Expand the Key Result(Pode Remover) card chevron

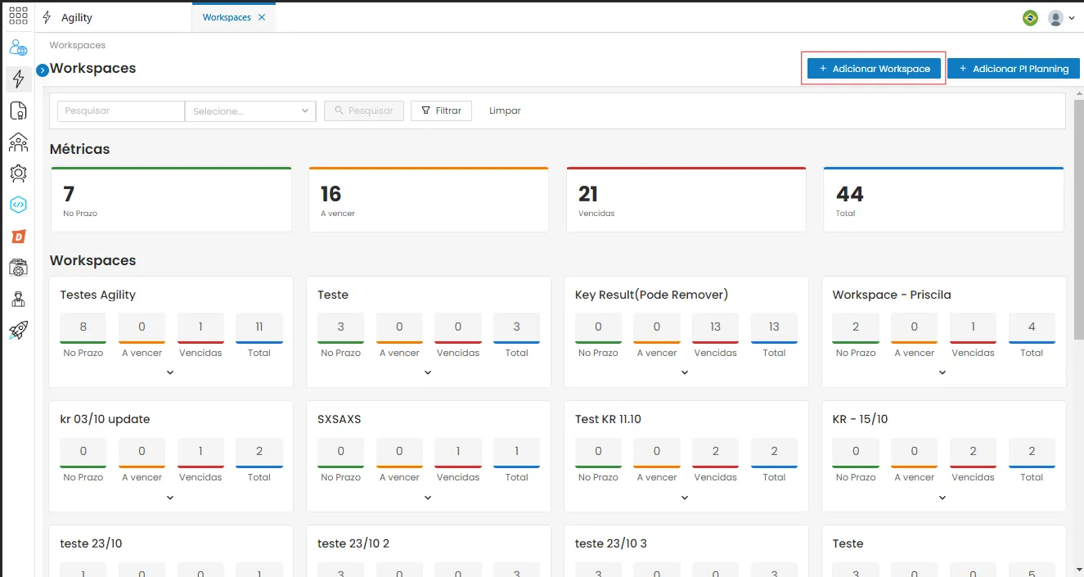tap(685, 372)
